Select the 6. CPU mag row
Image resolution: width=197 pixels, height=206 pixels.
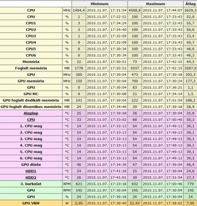pos(98,158)
